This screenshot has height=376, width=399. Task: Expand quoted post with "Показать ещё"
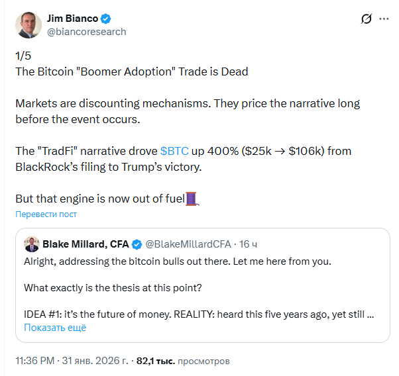click(55, 328)
